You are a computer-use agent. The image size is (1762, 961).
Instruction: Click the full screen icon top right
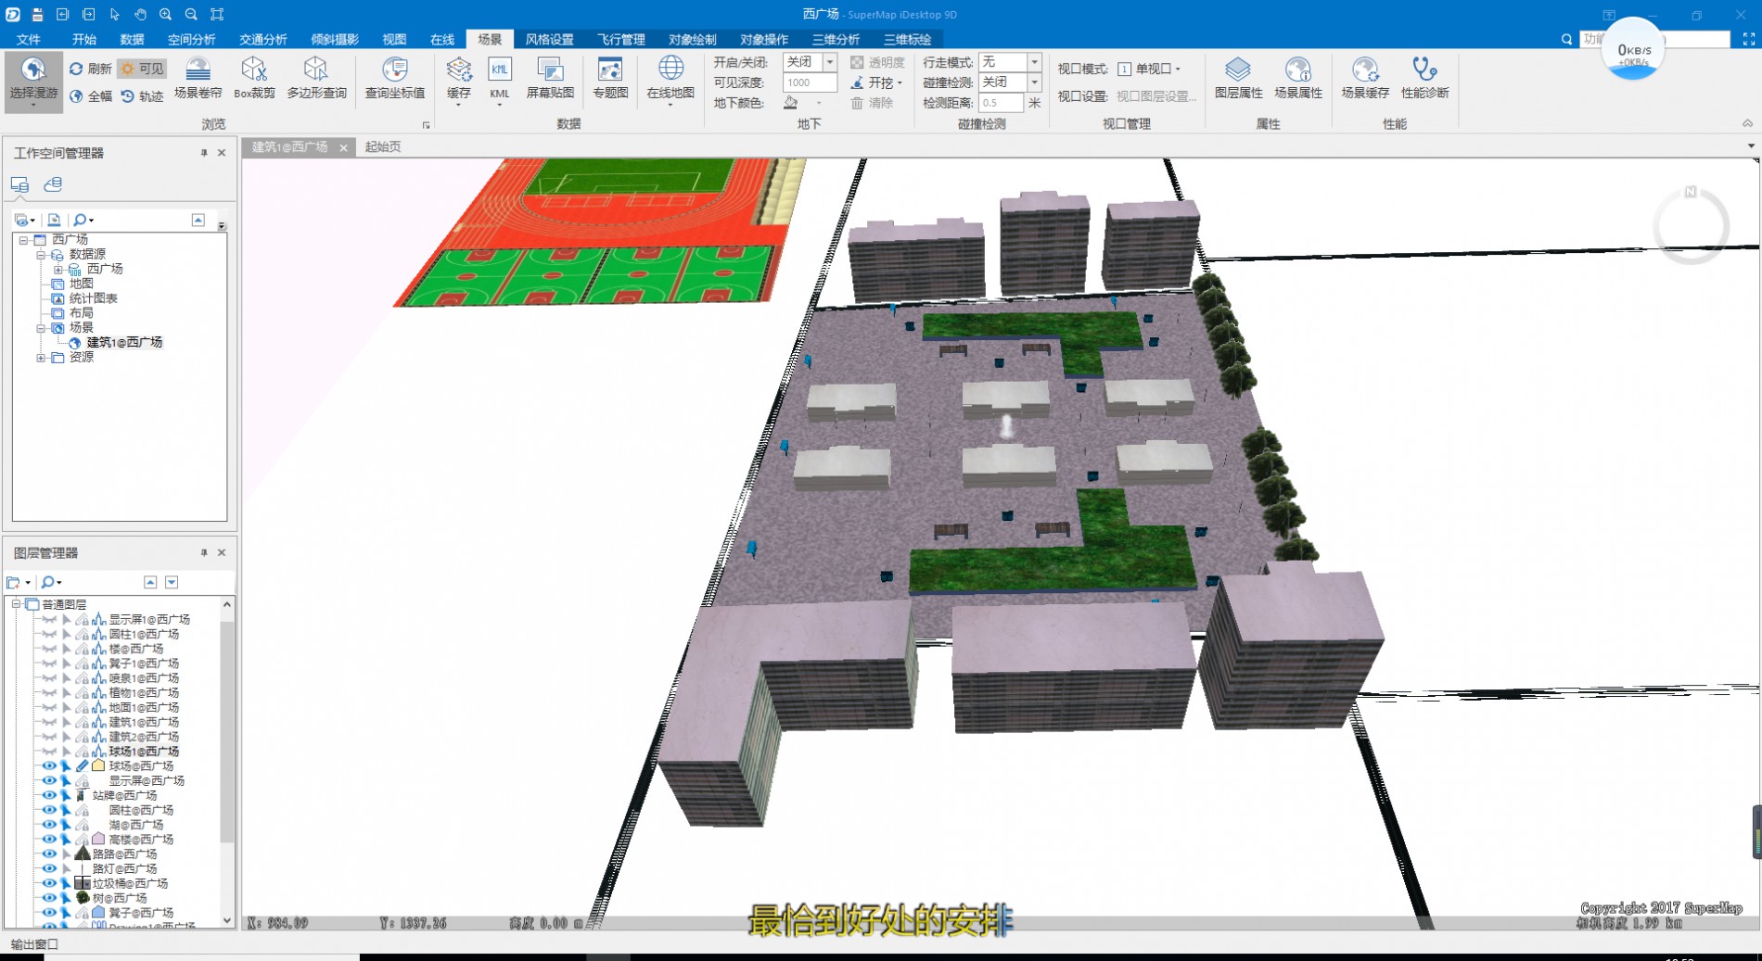click(x=1748, y=39)
